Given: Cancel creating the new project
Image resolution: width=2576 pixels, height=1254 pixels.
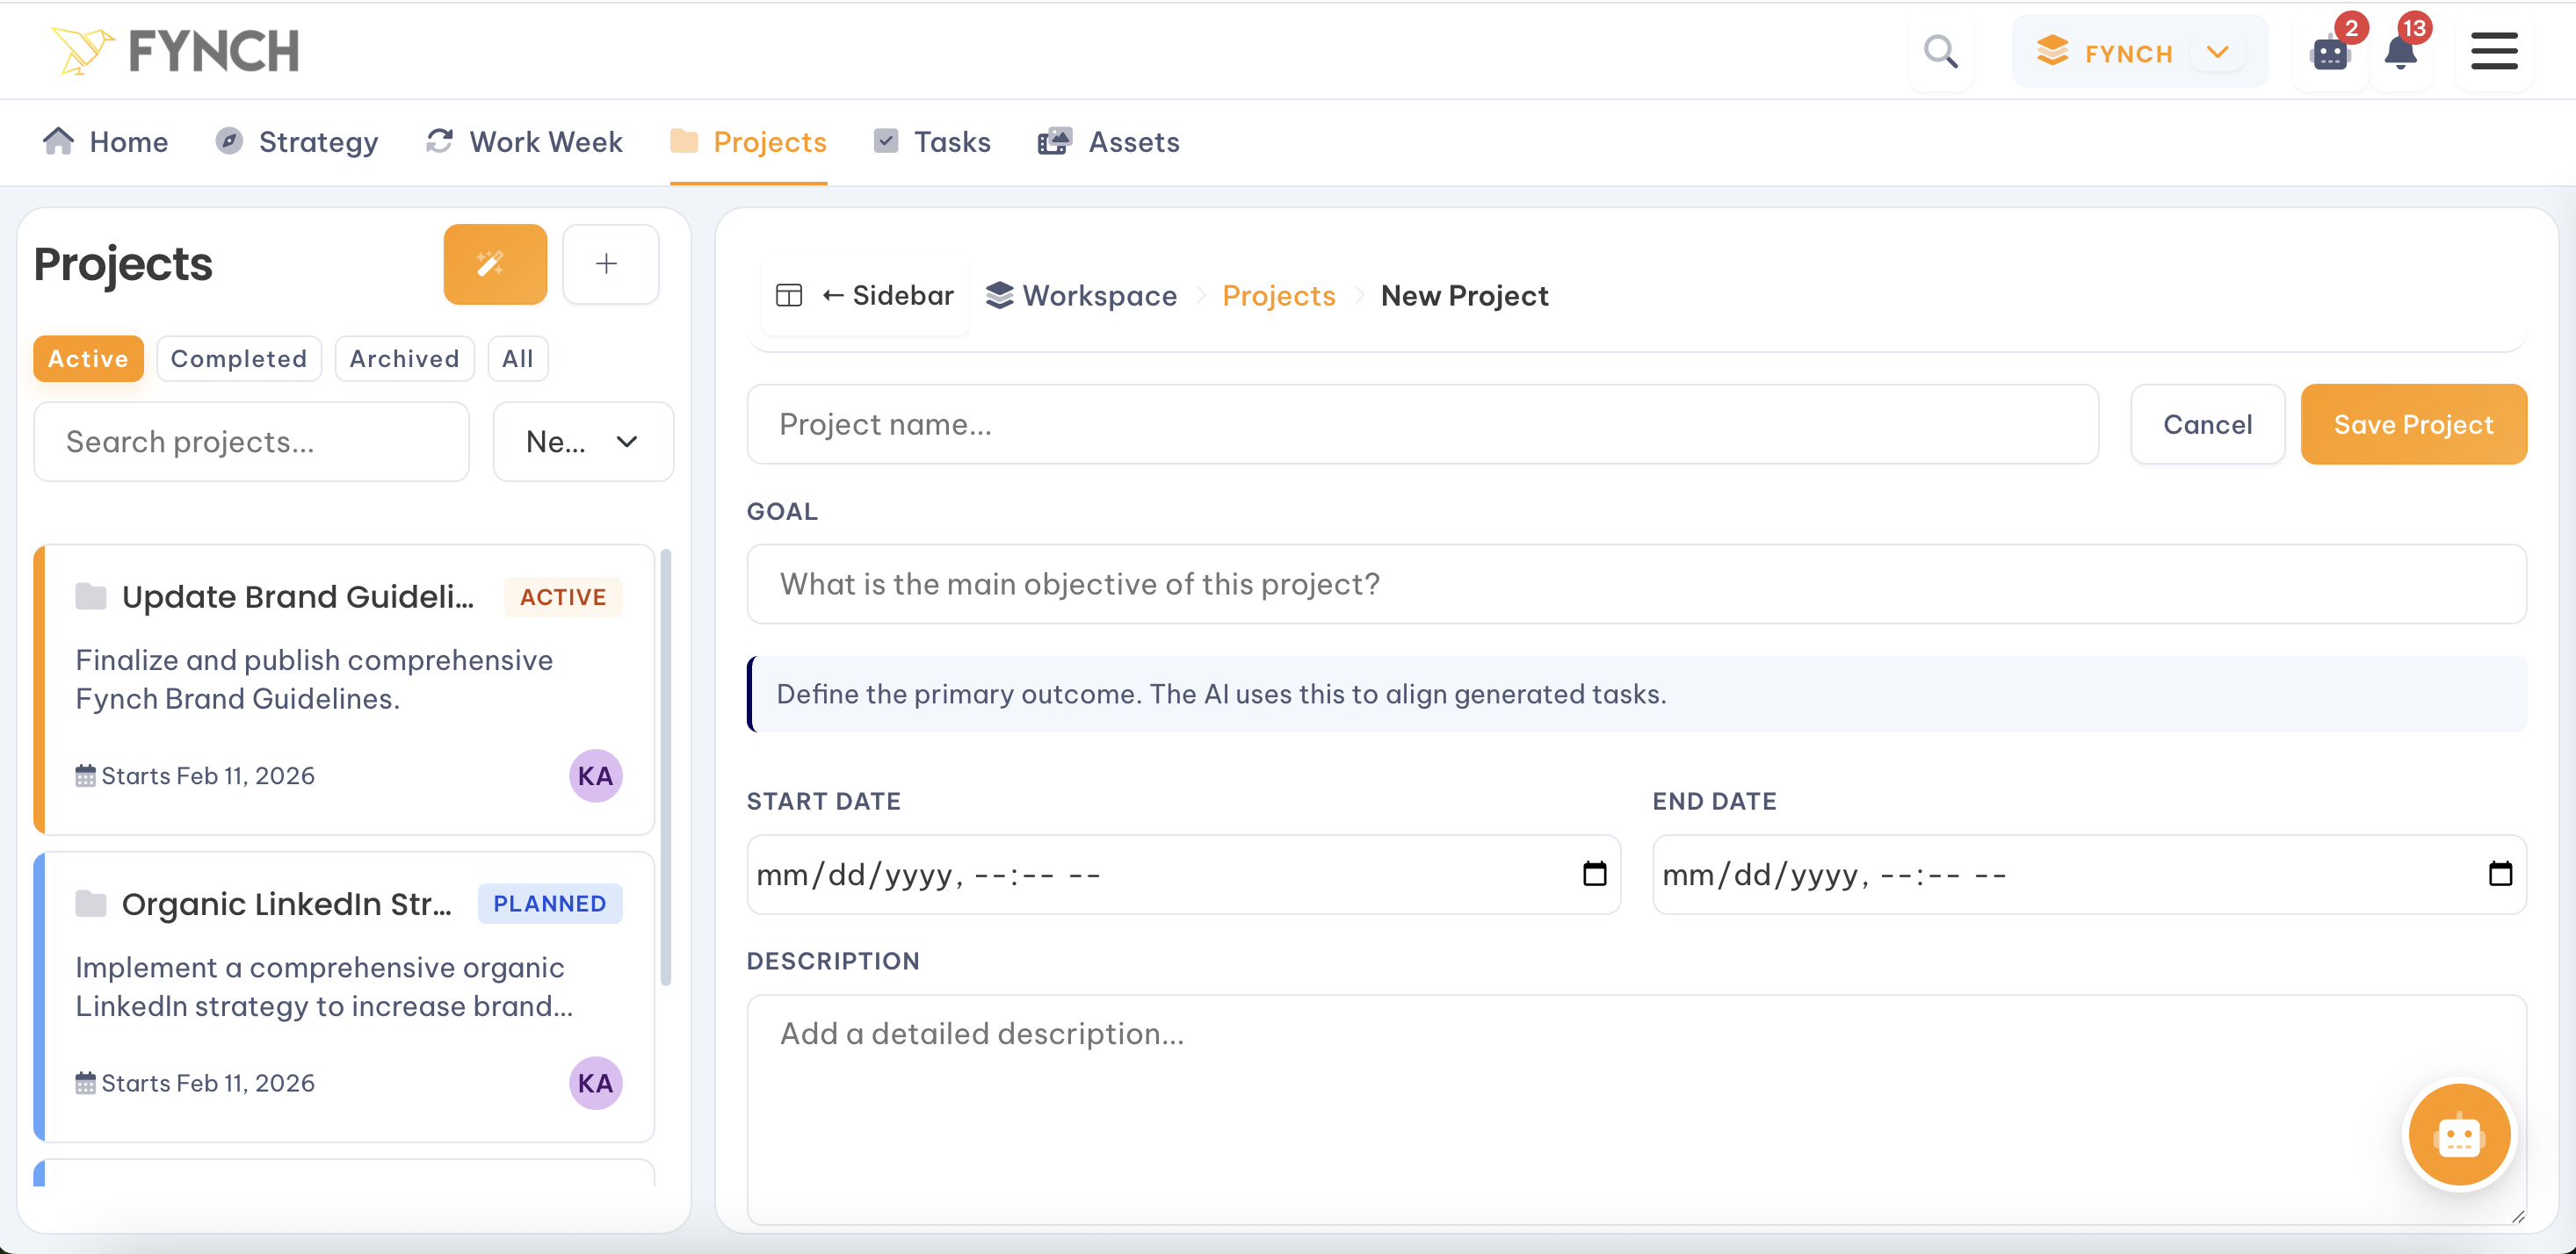Looking at the screenshot, I should pos(2207,423).
